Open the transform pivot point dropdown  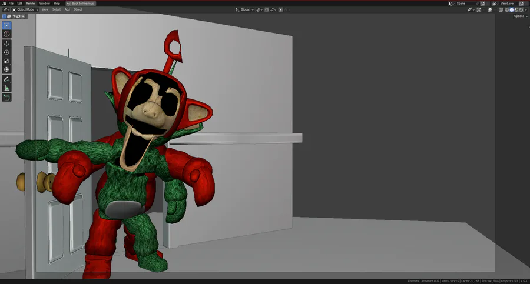[x=260, y=10]
